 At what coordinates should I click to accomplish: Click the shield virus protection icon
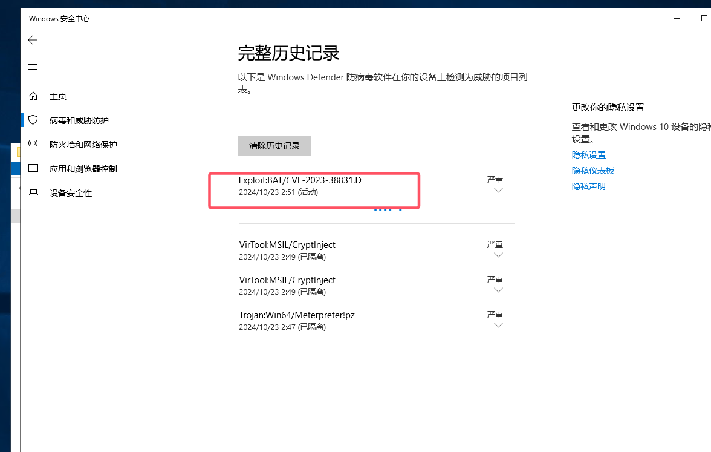[33, 120]
